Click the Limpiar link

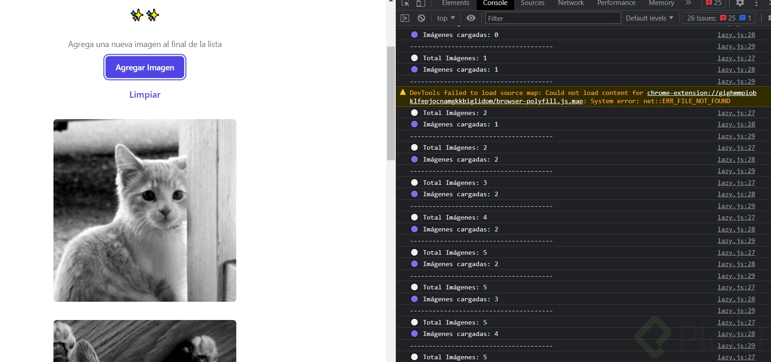point(145,94)
